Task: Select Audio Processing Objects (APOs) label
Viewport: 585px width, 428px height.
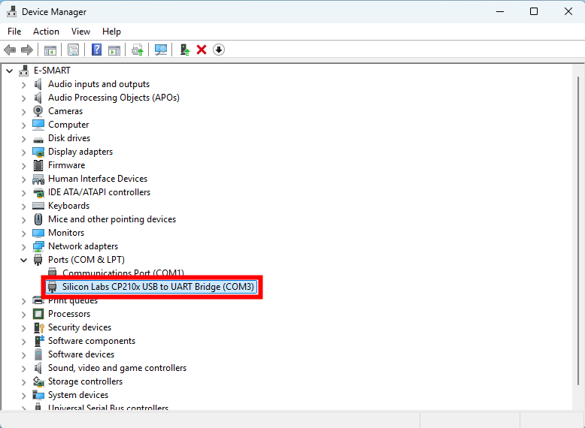Action: tap(114, 98)
